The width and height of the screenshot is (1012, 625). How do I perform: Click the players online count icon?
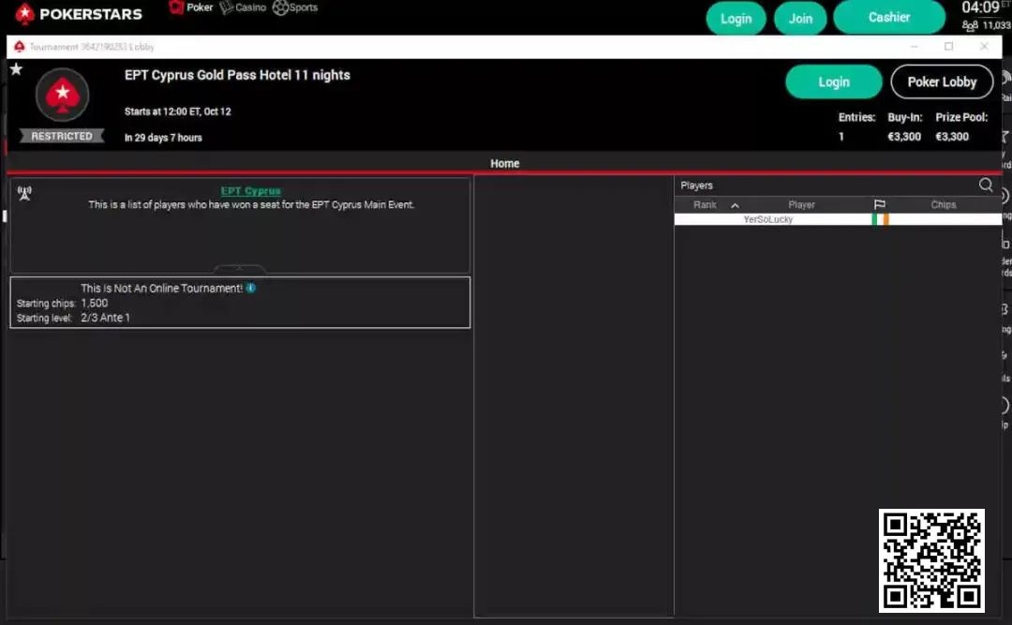pos(970,26)
